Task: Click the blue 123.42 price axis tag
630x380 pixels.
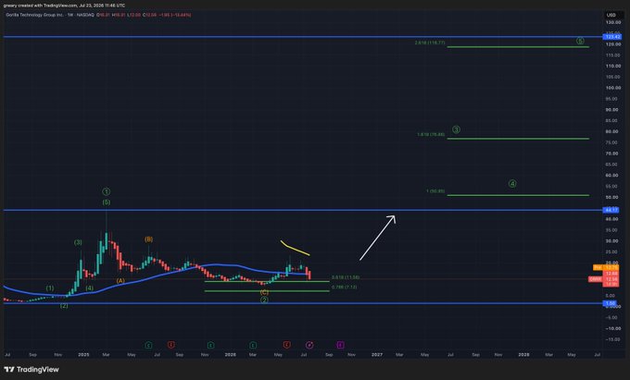Action: pyautogui.click(x=612, y=37)
